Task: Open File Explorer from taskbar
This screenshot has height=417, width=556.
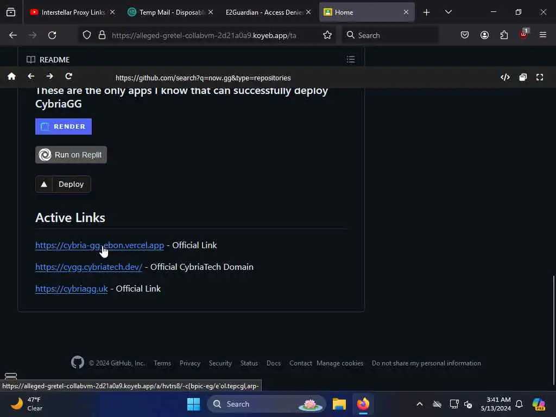Action: [x=339, y=404]
